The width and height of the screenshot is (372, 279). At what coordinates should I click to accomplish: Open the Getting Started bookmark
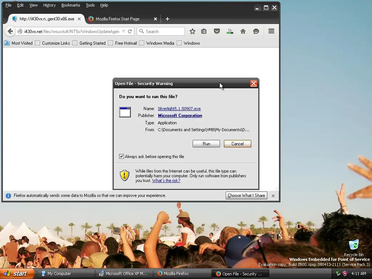(x=89, y=43)
